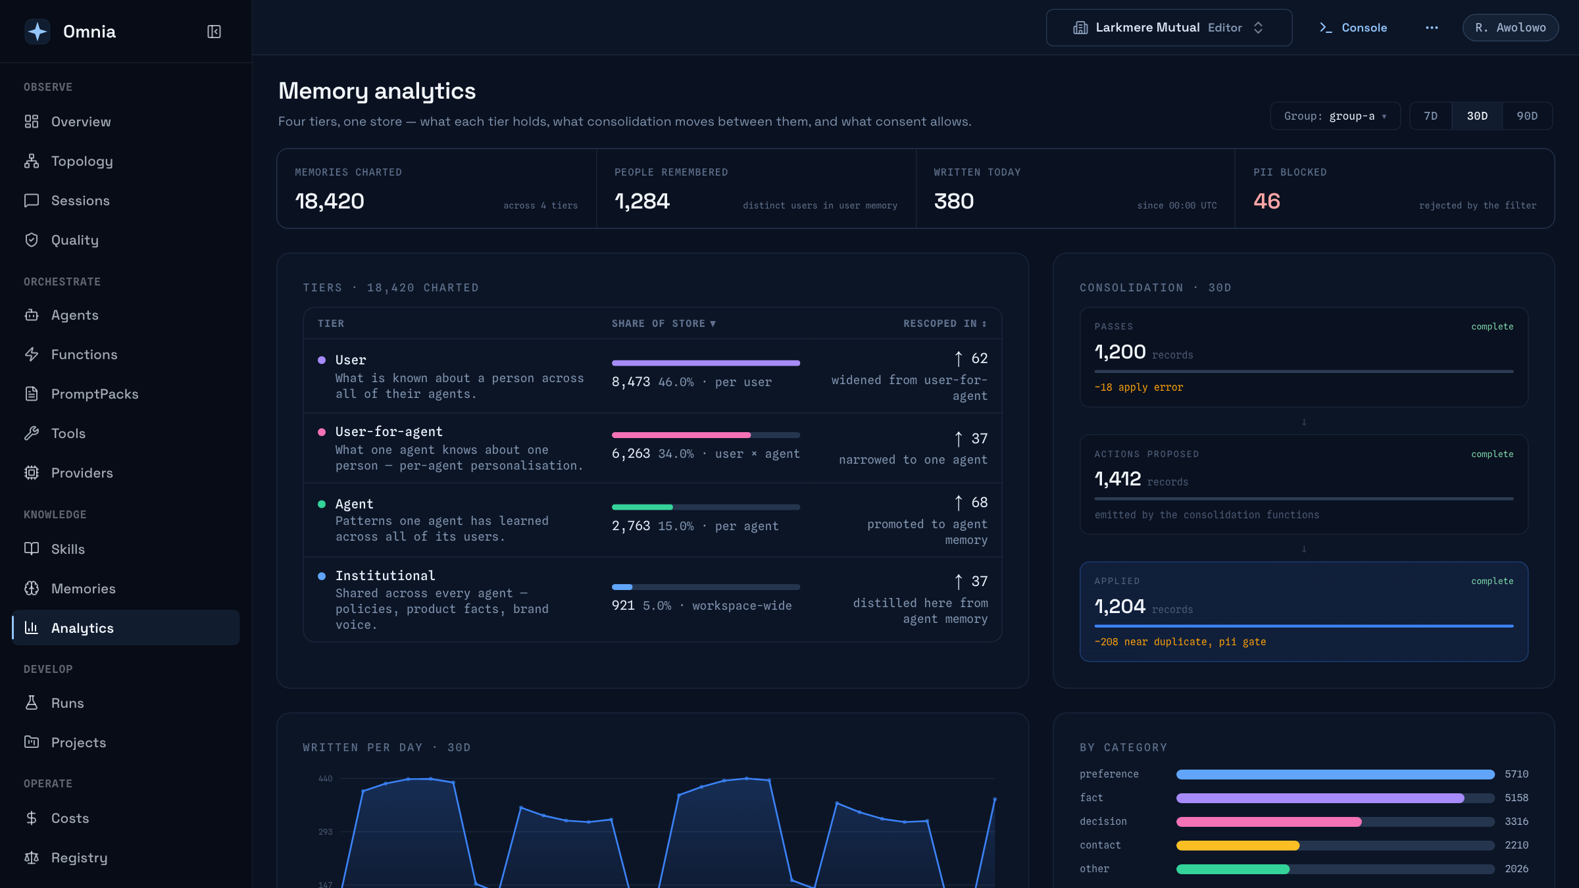1579x888 pixels.
Task: Click the Functions lightning bolt icon
Action: click(32, 355)
